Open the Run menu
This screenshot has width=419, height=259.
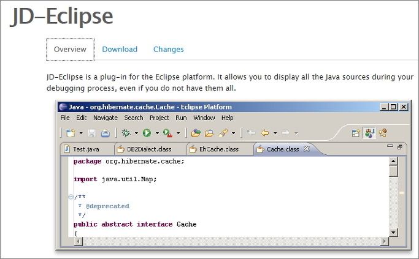coord(181,118)
